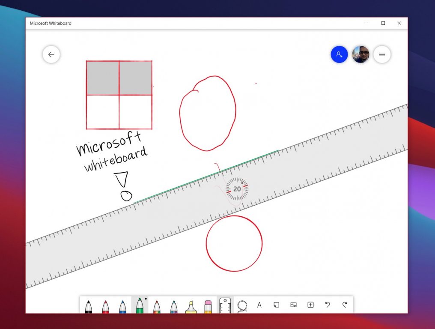
Task: Minimize the Microsoft Whiteboard window
Action: [x=367, y=23]
